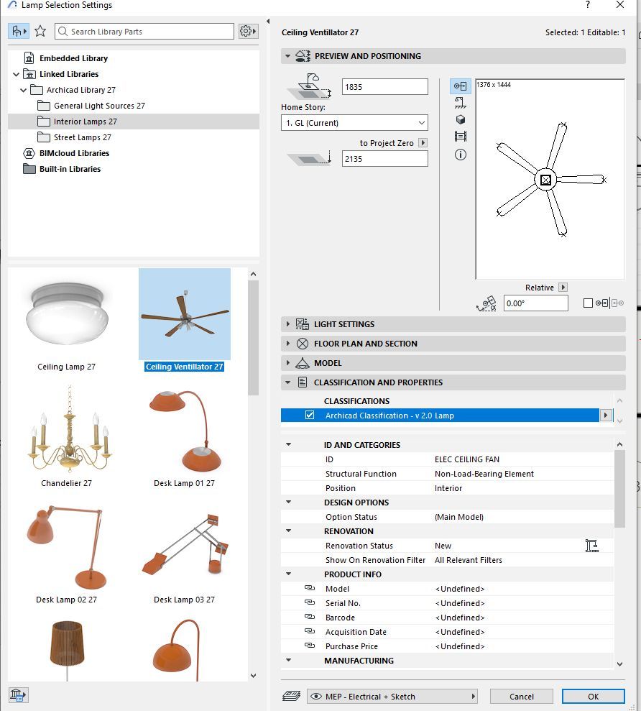Select Interior Lamps 27 folder
This screenshot has width=641, height=711.
[86, 121]
